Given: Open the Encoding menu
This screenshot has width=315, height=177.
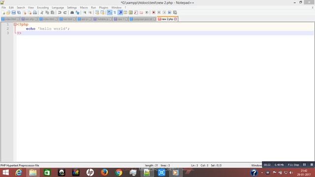Looking at the screenshot, I should (x=43, y=7).
